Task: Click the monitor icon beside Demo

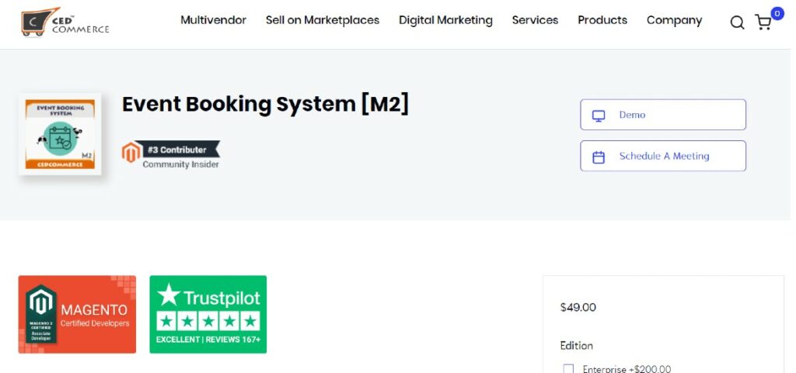Action: click(x=599, y=116)
